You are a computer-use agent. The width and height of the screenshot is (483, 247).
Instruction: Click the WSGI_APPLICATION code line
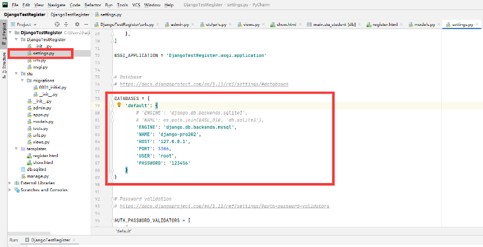tap(190, 55)
